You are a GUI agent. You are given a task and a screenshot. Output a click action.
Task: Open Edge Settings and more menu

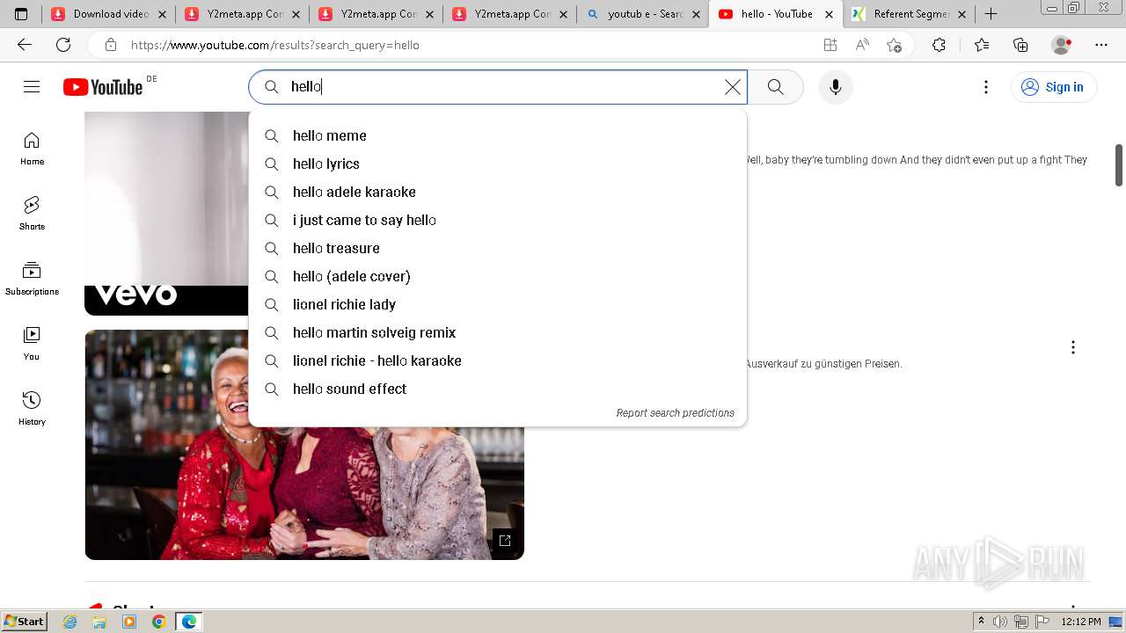click(1101, 45)
